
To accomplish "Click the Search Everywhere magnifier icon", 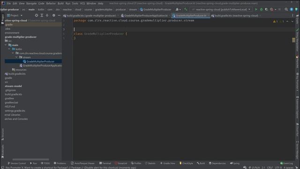I will point(286,9).
